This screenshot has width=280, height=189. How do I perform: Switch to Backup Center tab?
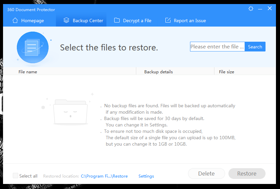point(81,21)
